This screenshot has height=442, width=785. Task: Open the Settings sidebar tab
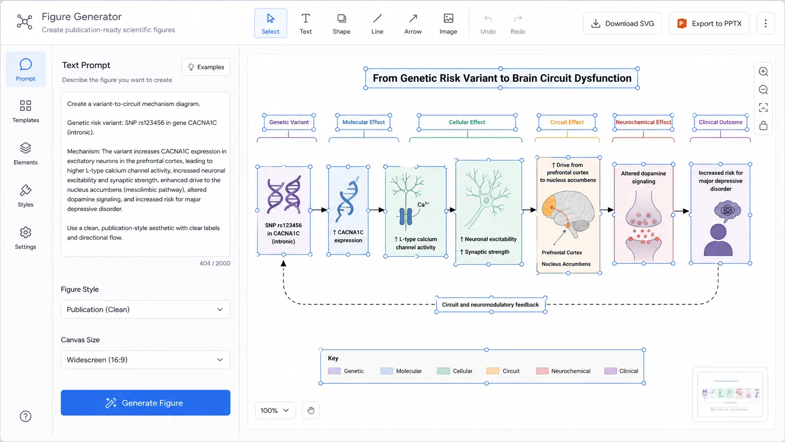click(x=26, y=238)
